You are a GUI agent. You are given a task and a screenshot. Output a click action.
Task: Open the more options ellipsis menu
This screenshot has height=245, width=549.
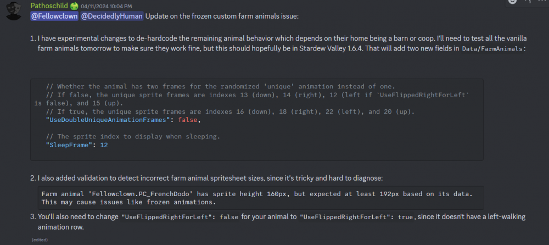[x=542, y=2]
